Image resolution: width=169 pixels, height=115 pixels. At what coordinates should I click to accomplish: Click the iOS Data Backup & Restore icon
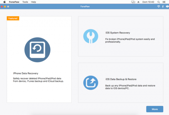click(x=91, y=83)
